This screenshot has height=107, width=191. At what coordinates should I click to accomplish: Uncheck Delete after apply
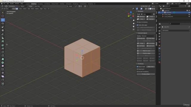137,25
